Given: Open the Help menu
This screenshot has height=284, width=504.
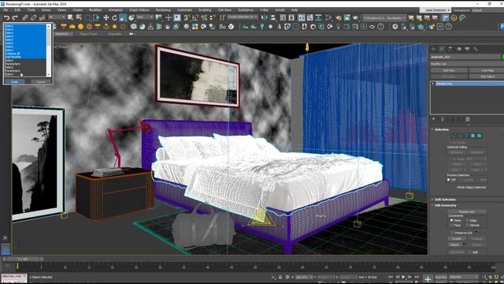Looking at the screenshot, I should click(x=294, y=10).
